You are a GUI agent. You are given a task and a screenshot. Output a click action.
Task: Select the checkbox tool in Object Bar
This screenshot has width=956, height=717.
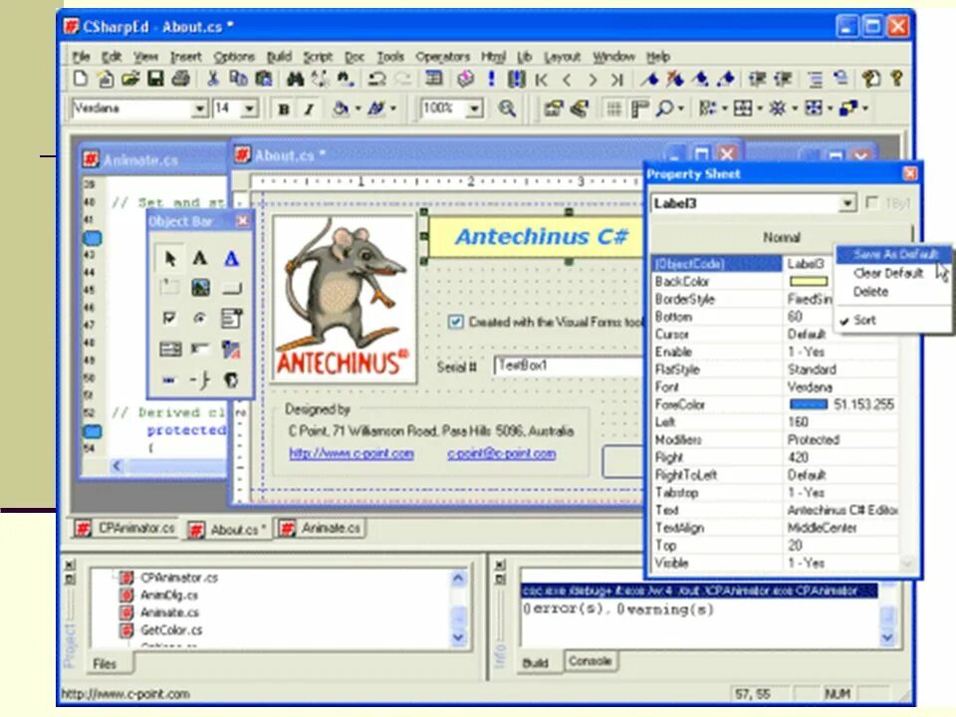pos(170,318)
